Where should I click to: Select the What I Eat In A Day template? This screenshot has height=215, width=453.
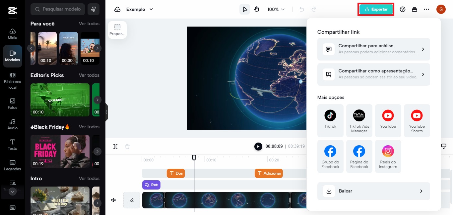point(60,201)
